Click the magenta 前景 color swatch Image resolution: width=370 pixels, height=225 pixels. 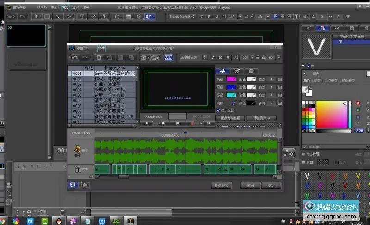(x=231, y=79)
